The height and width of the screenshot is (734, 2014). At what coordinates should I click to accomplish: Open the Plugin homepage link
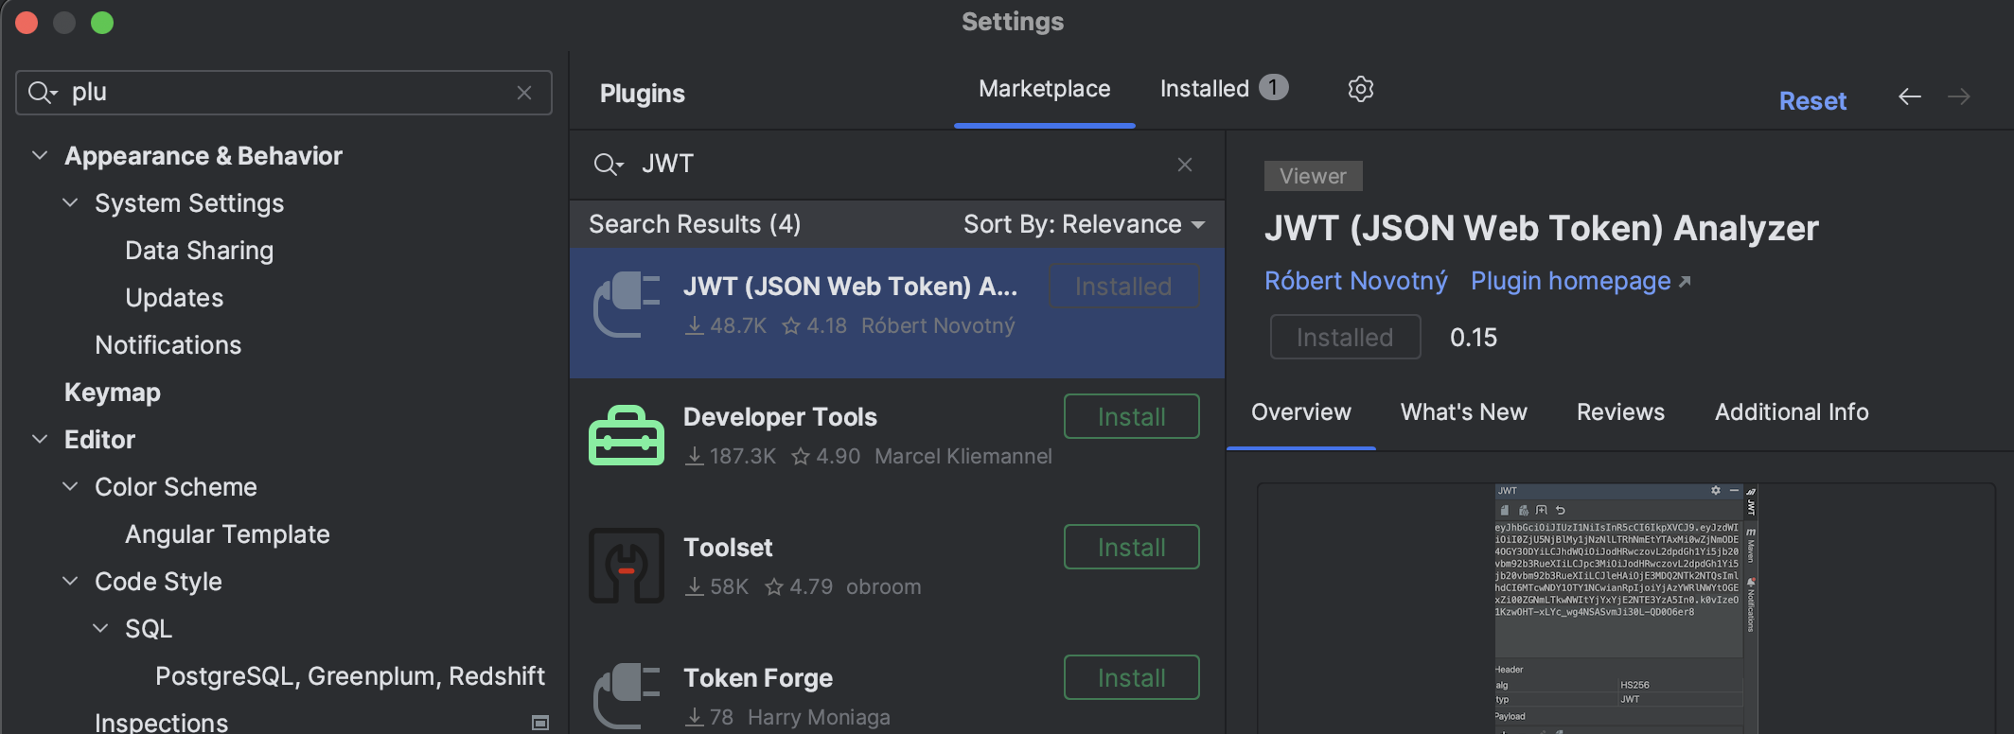(x=1581, y=281)
